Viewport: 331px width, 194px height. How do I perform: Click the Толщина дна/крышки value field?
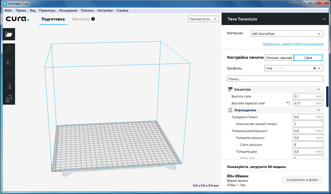coord(308,131)
